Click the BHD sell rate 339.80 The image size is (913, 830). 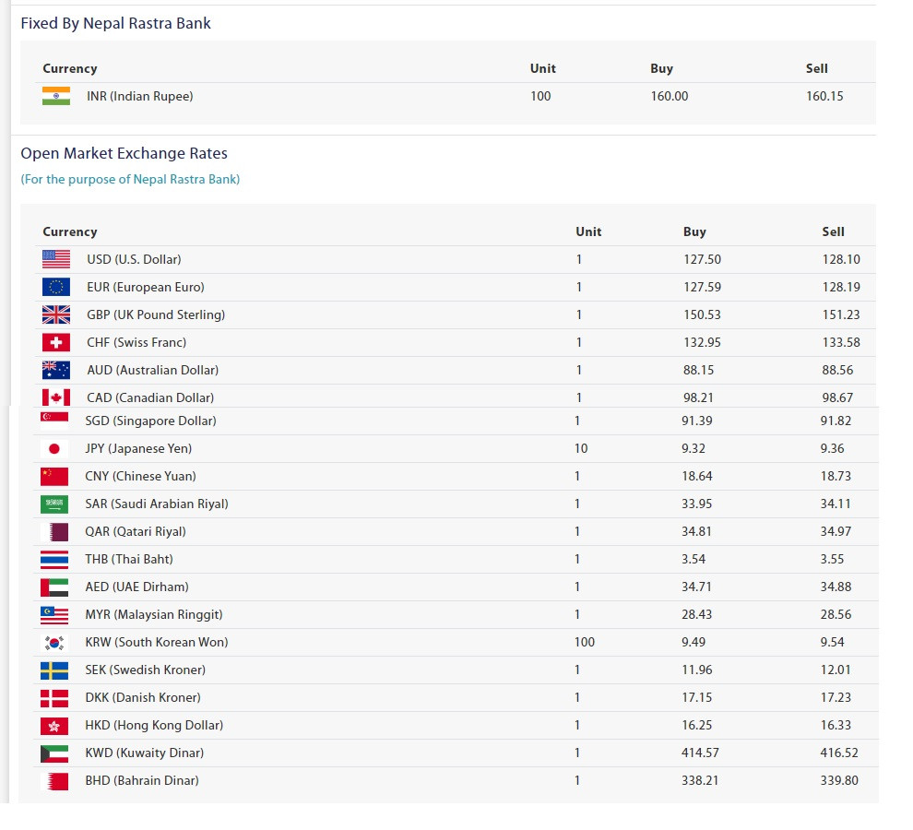pos(839,780)
